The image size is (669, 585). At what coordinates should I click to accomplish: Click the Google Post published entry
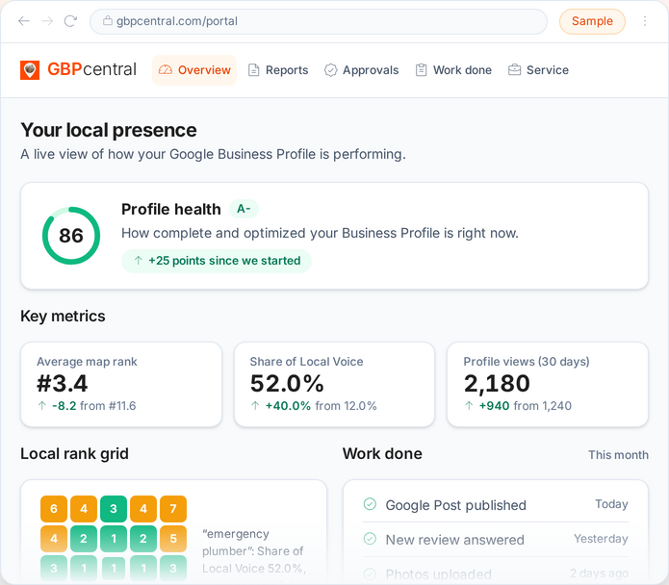(496, 505)
